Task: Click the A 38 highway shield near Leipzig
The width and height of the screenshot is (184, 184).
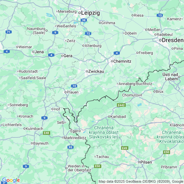Action: click(84, 20)
